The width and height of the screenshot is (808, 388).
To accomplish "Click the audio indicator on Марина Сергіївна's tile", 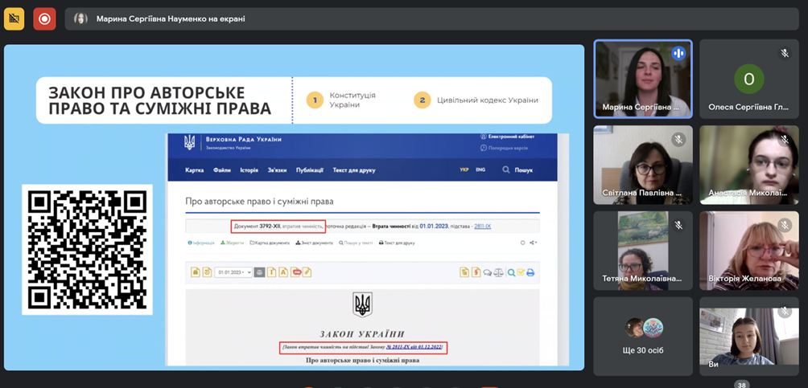I will click(678, 54).
